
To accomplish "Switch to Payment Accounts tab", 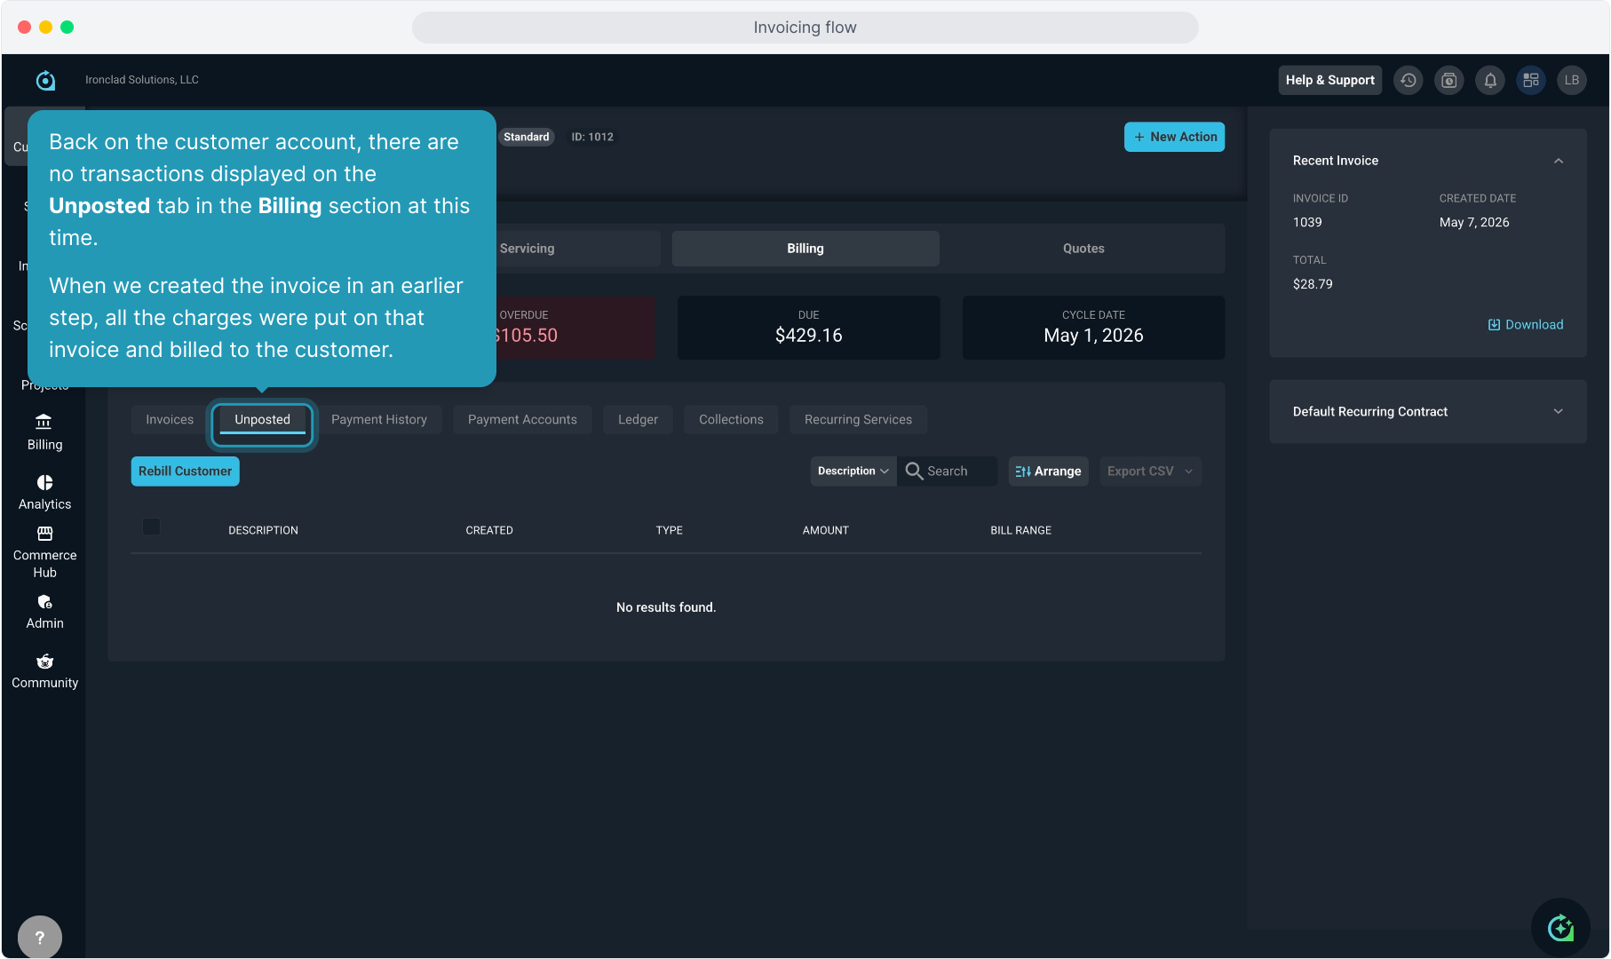I will coord(522,419).
